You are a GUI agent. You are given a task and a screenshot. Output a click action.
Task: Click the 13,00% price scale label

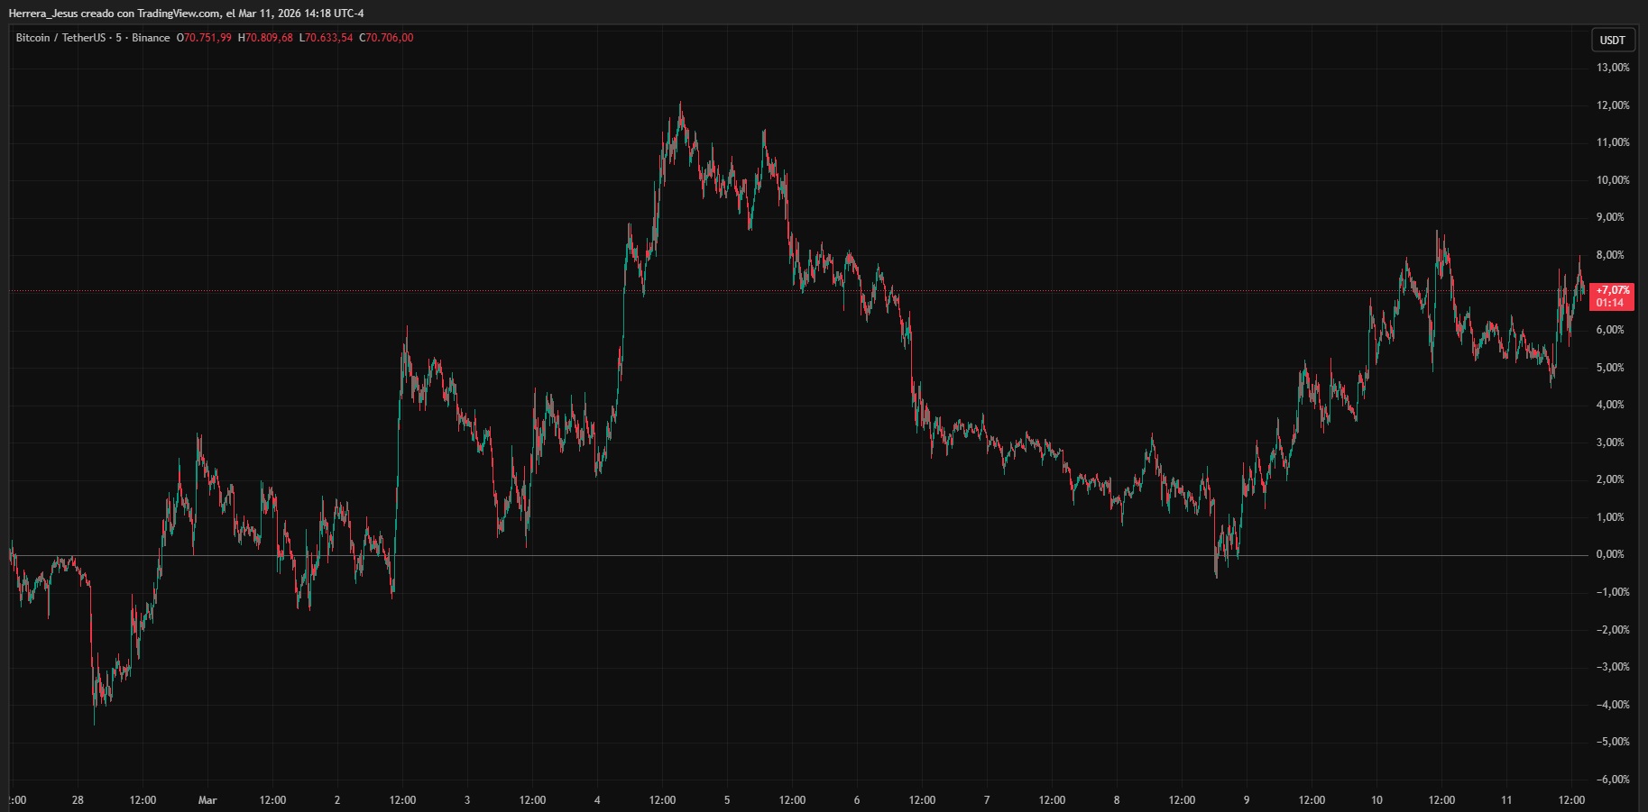1613,68
